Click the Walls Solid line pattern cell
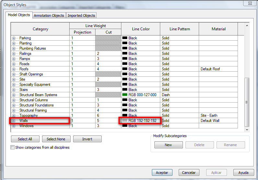This screenshot has width=258, height=180. pyautogui.click(x=180, y=121)
